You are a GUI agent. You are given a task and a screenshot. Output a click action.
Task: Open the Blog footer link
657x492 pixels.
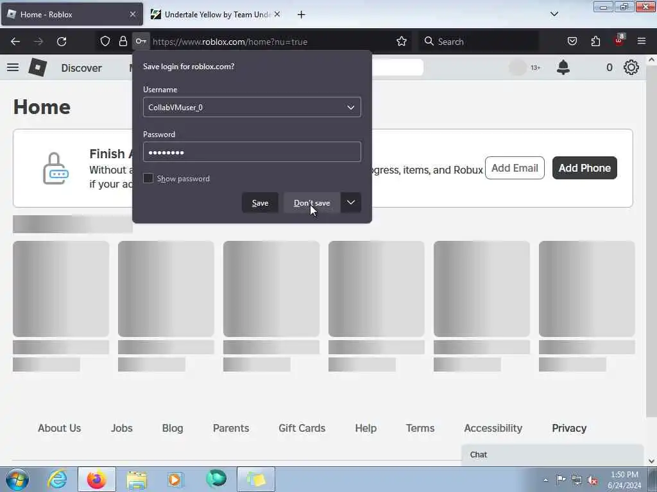click(x=173, y=428)
